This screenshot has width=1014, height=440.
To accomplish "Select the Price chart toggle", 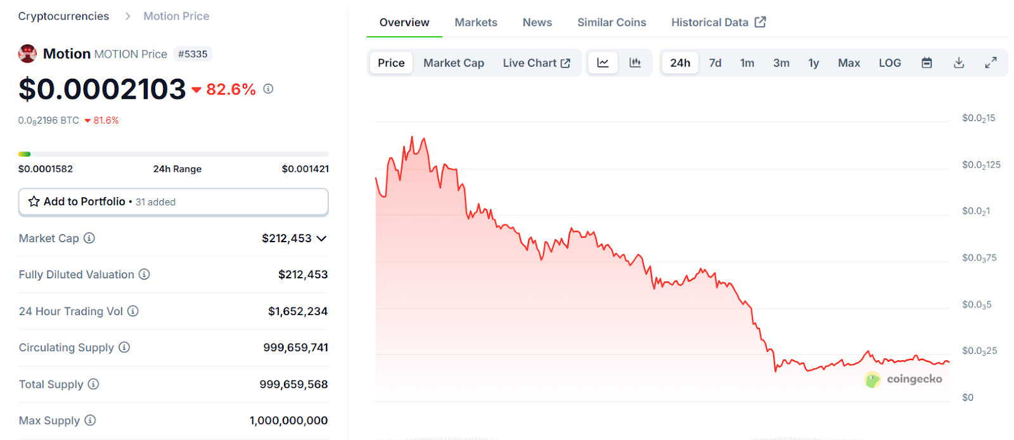I will click(391, 63).
